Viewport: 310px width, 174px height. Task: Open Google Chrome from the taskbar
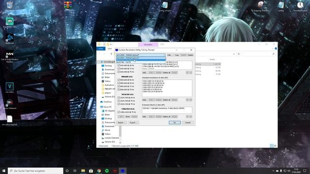99,171
